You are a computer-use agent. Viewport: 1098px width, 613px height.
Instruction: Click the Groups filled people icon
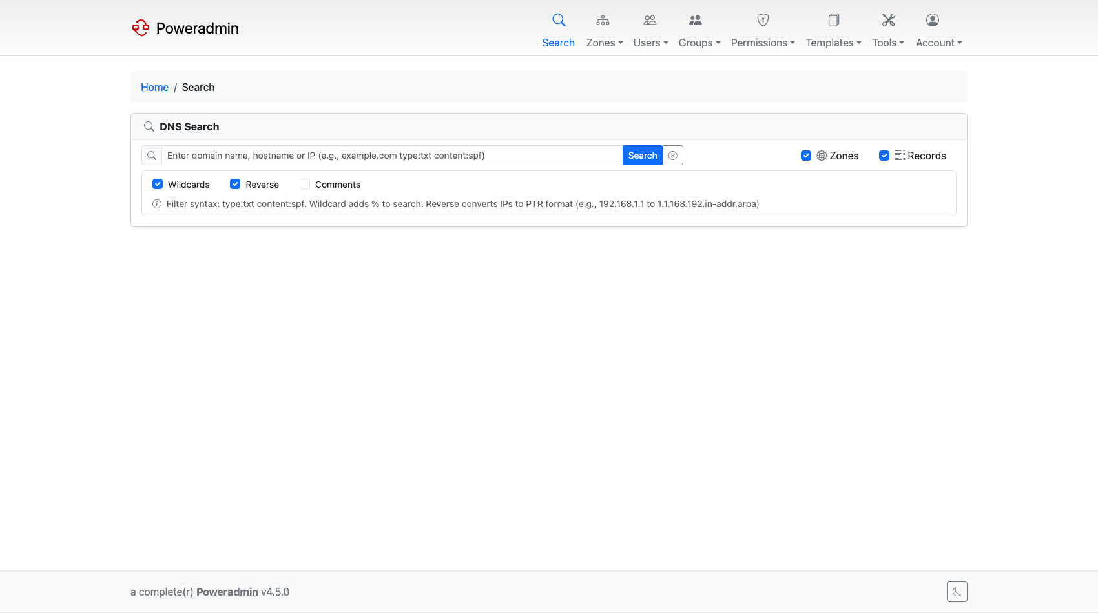(695, 20)
